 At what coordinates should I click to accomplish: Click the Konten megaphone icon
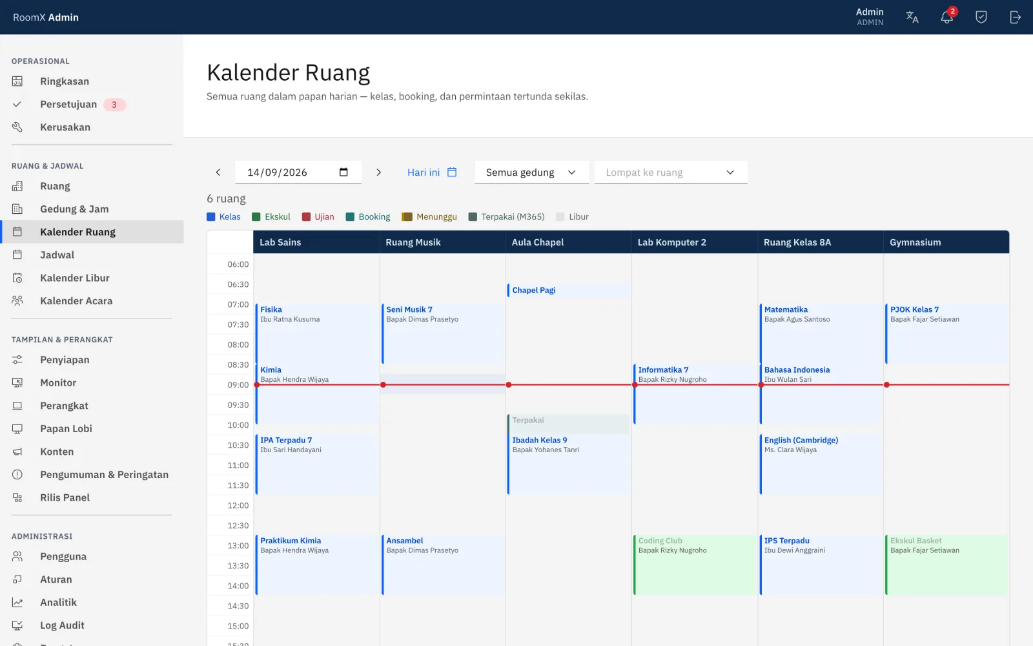tap(17, 452)
